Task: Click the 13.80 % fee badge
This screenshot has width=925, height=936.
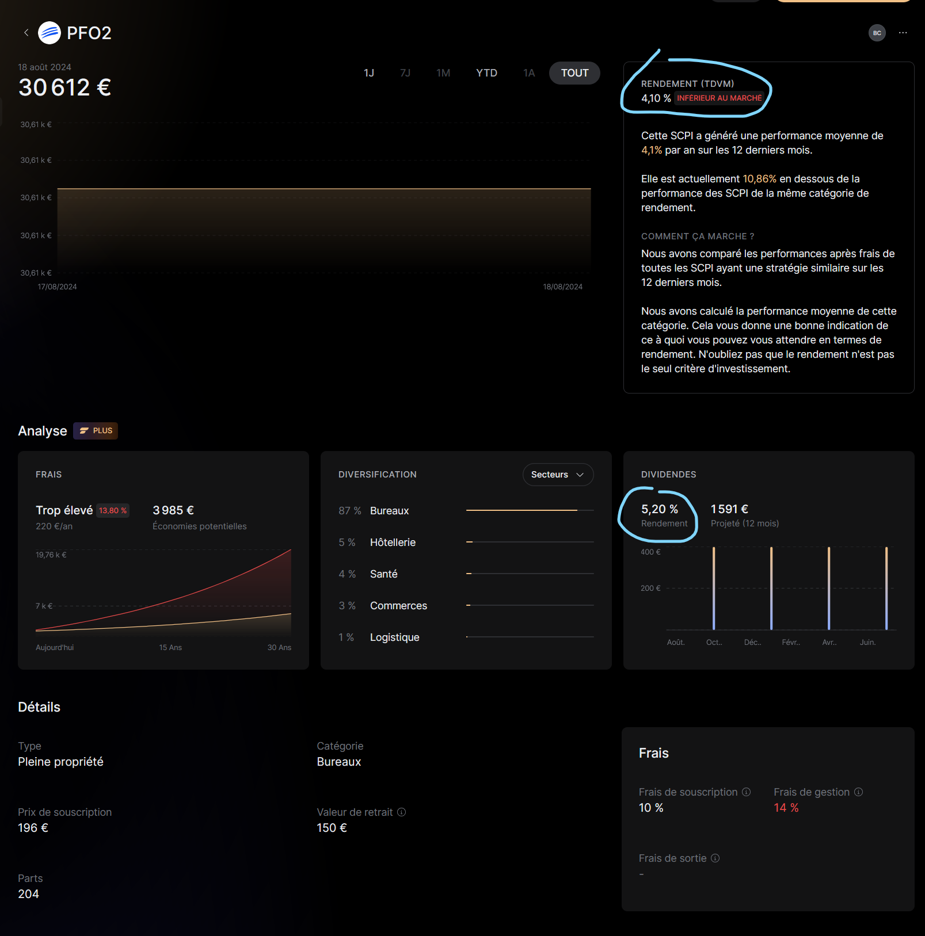Action: 113,510
